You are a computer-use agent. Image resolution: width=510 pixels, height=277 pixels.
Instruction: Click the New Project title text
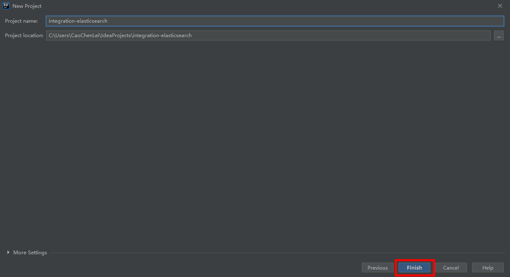coord(27,6)
